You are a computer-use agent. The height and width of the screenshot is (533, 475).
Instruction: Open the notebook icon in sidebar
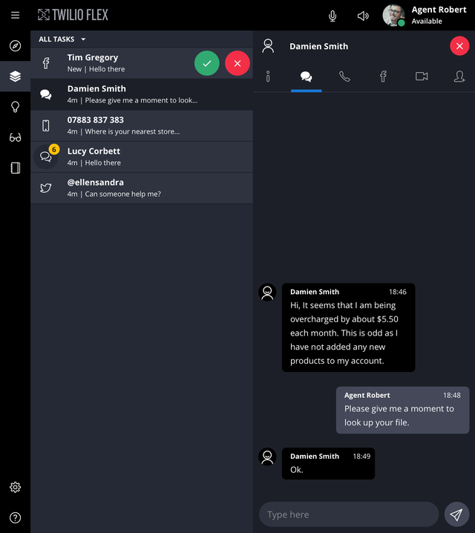point(15,168)
